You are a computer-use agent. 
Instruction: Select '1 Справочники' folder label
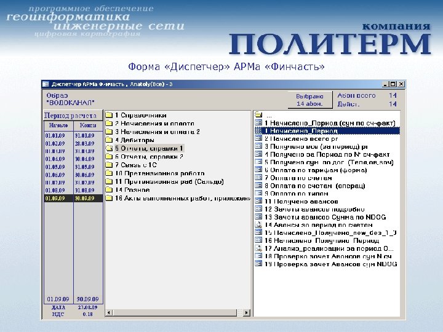pos(141,115)
